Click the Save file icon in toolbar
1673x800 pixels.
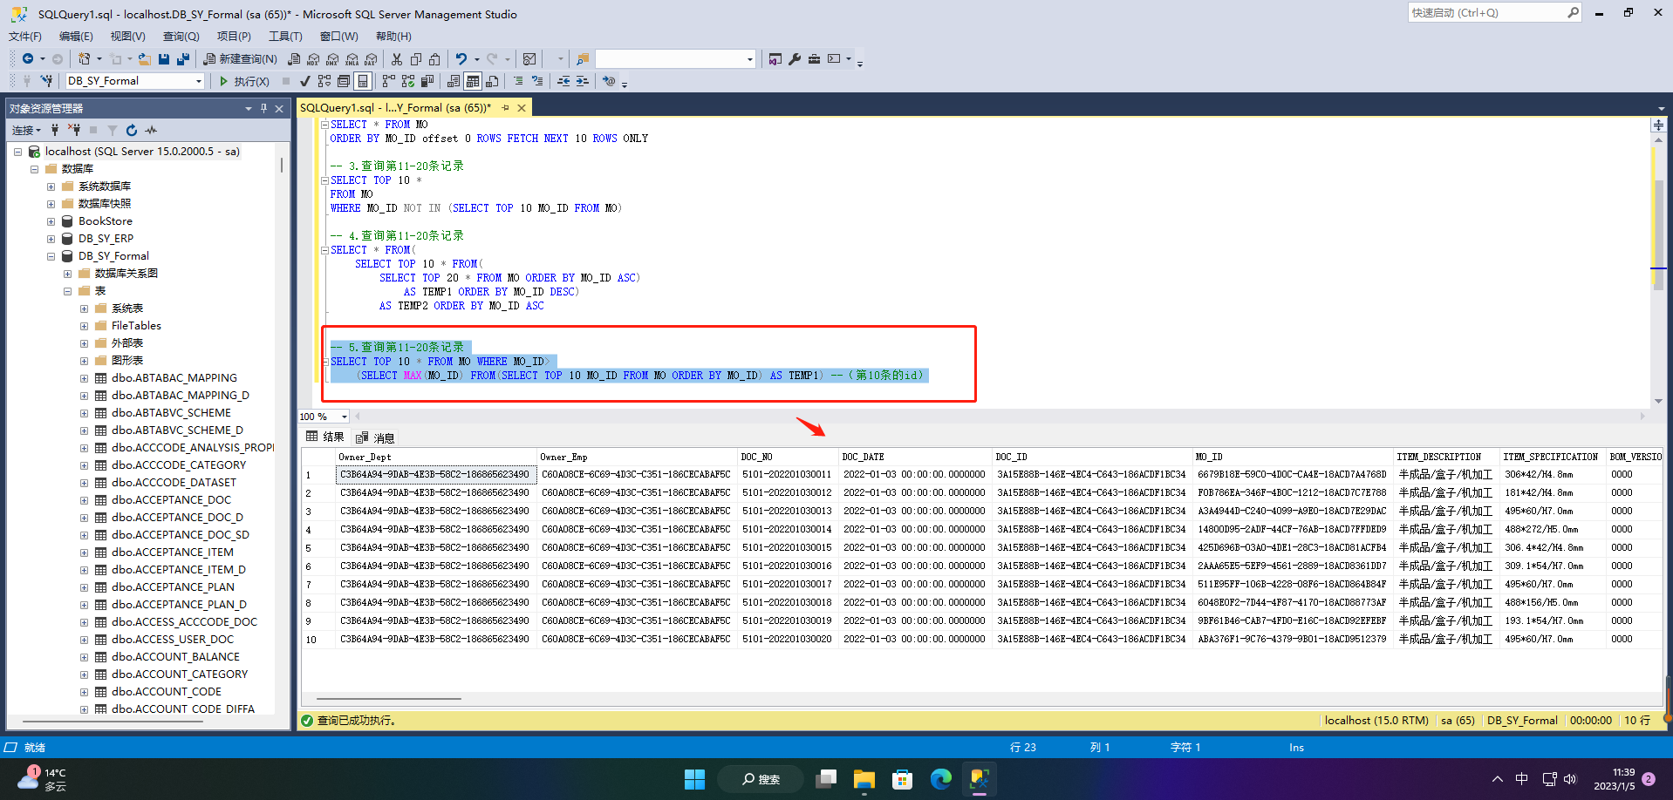164,59
